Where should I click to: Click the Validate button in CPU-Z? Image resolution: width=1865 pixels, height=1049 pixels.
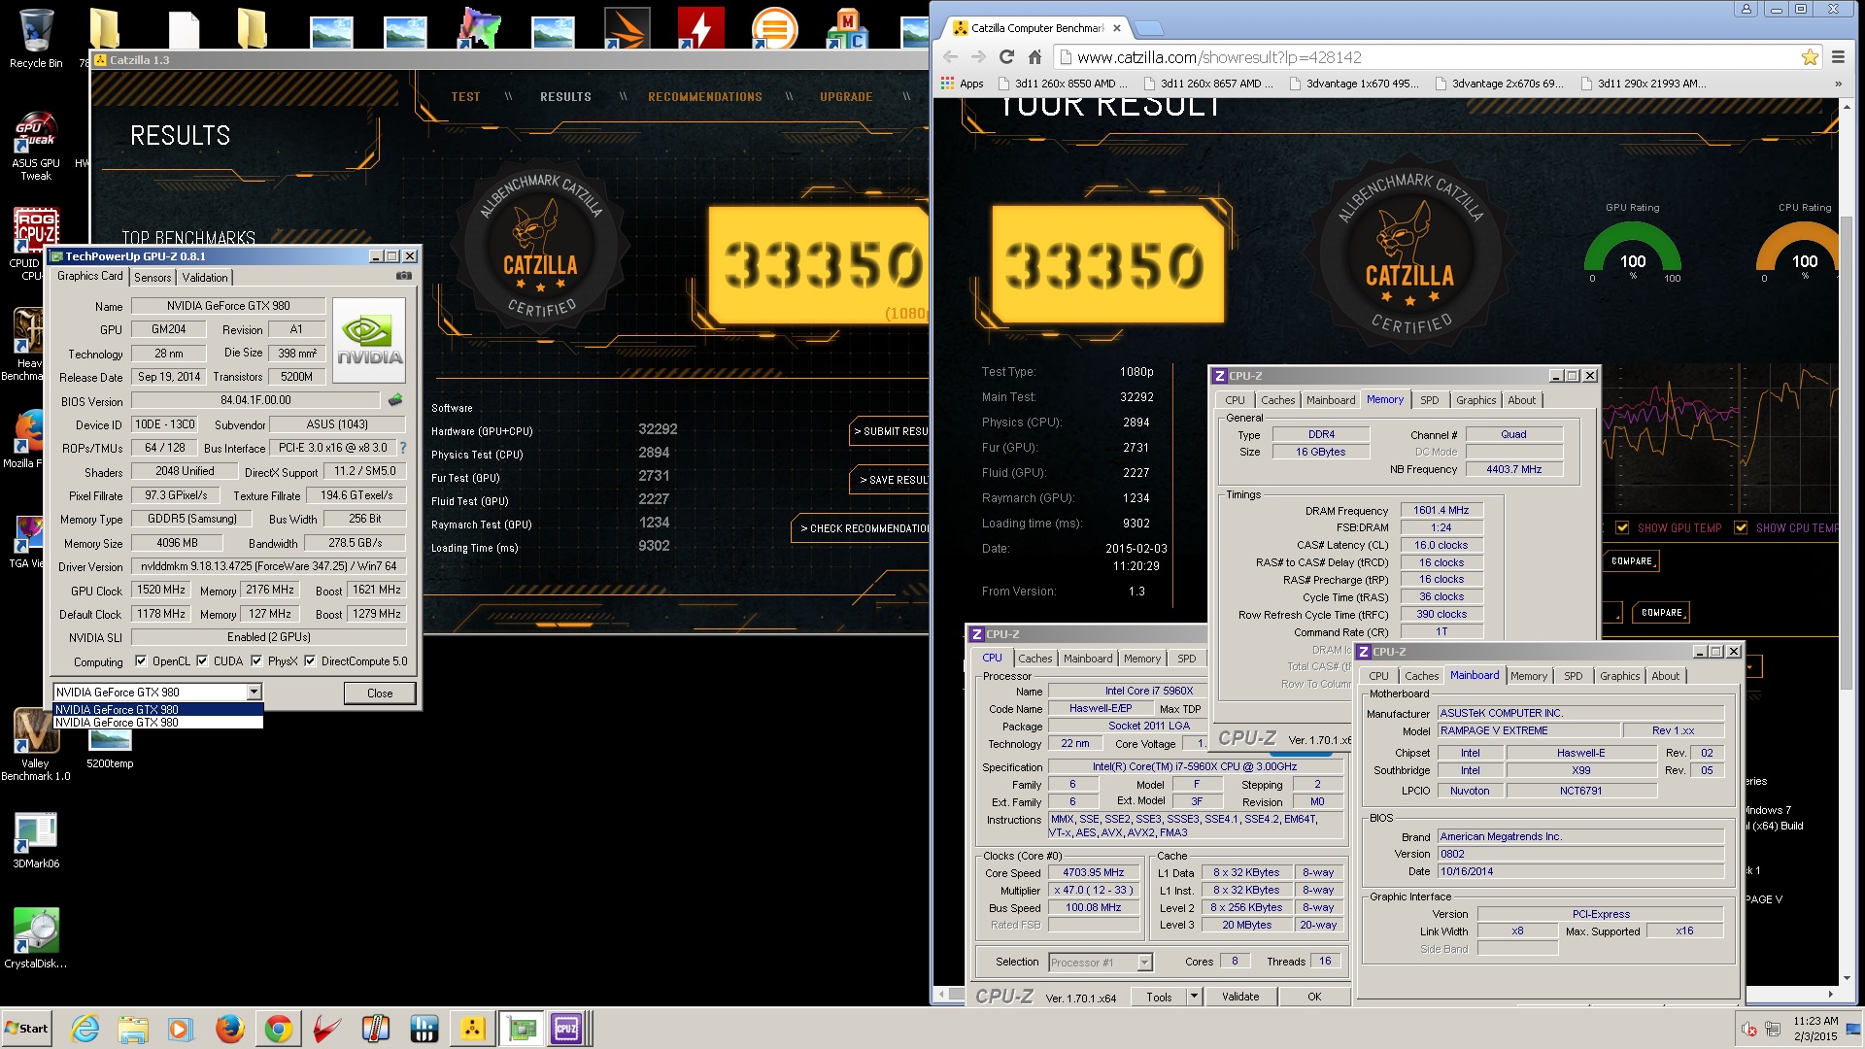(1240, 997)
